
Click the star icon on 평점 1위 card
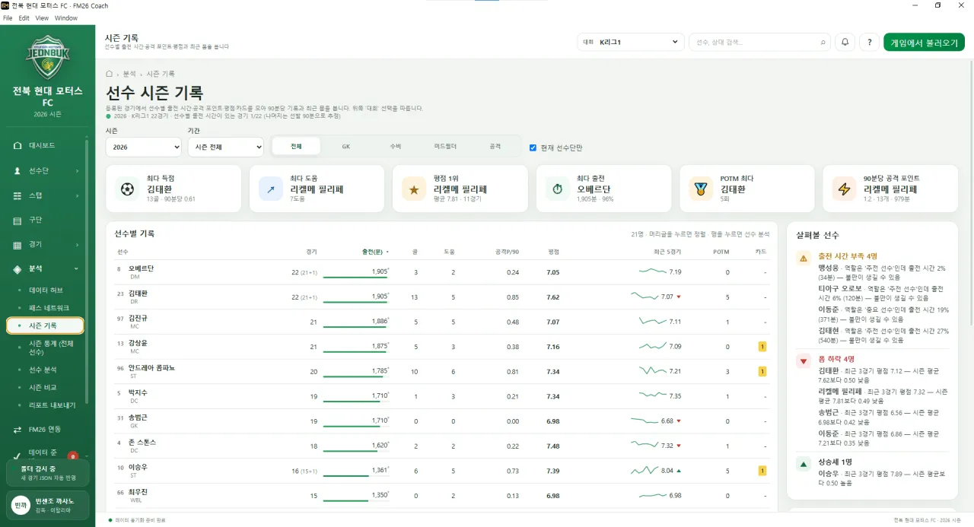click(x=414, y=189)
